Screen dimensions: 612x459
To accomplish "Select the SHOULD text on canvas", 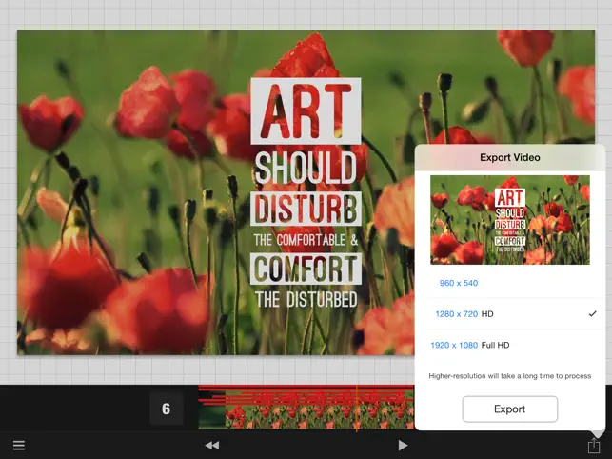I will [306, 167].
